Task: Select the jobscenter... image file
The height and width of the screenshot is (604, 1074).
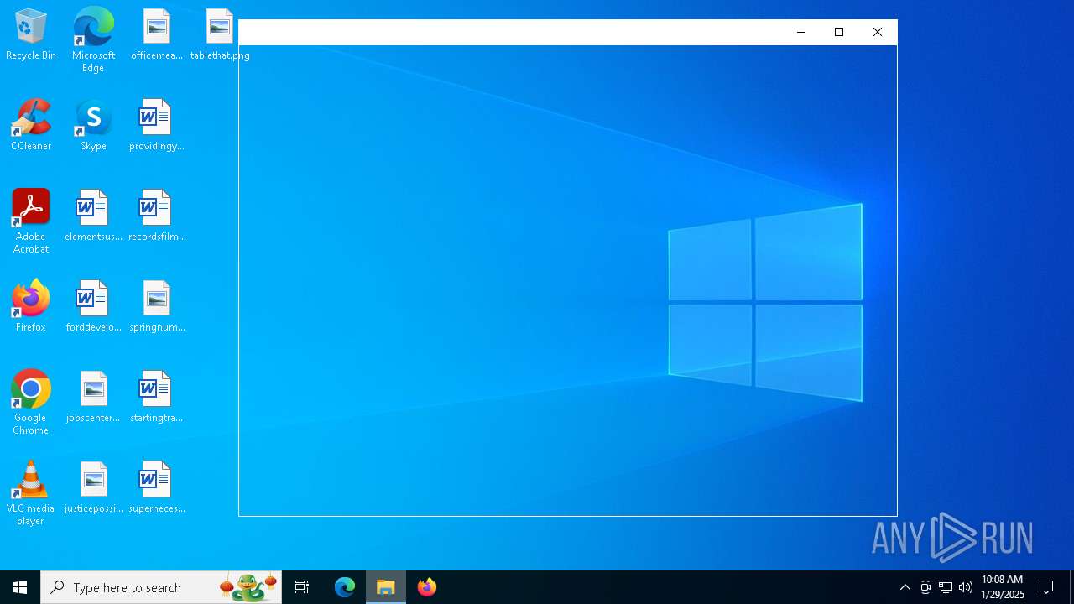Action: tap(93, 398)
